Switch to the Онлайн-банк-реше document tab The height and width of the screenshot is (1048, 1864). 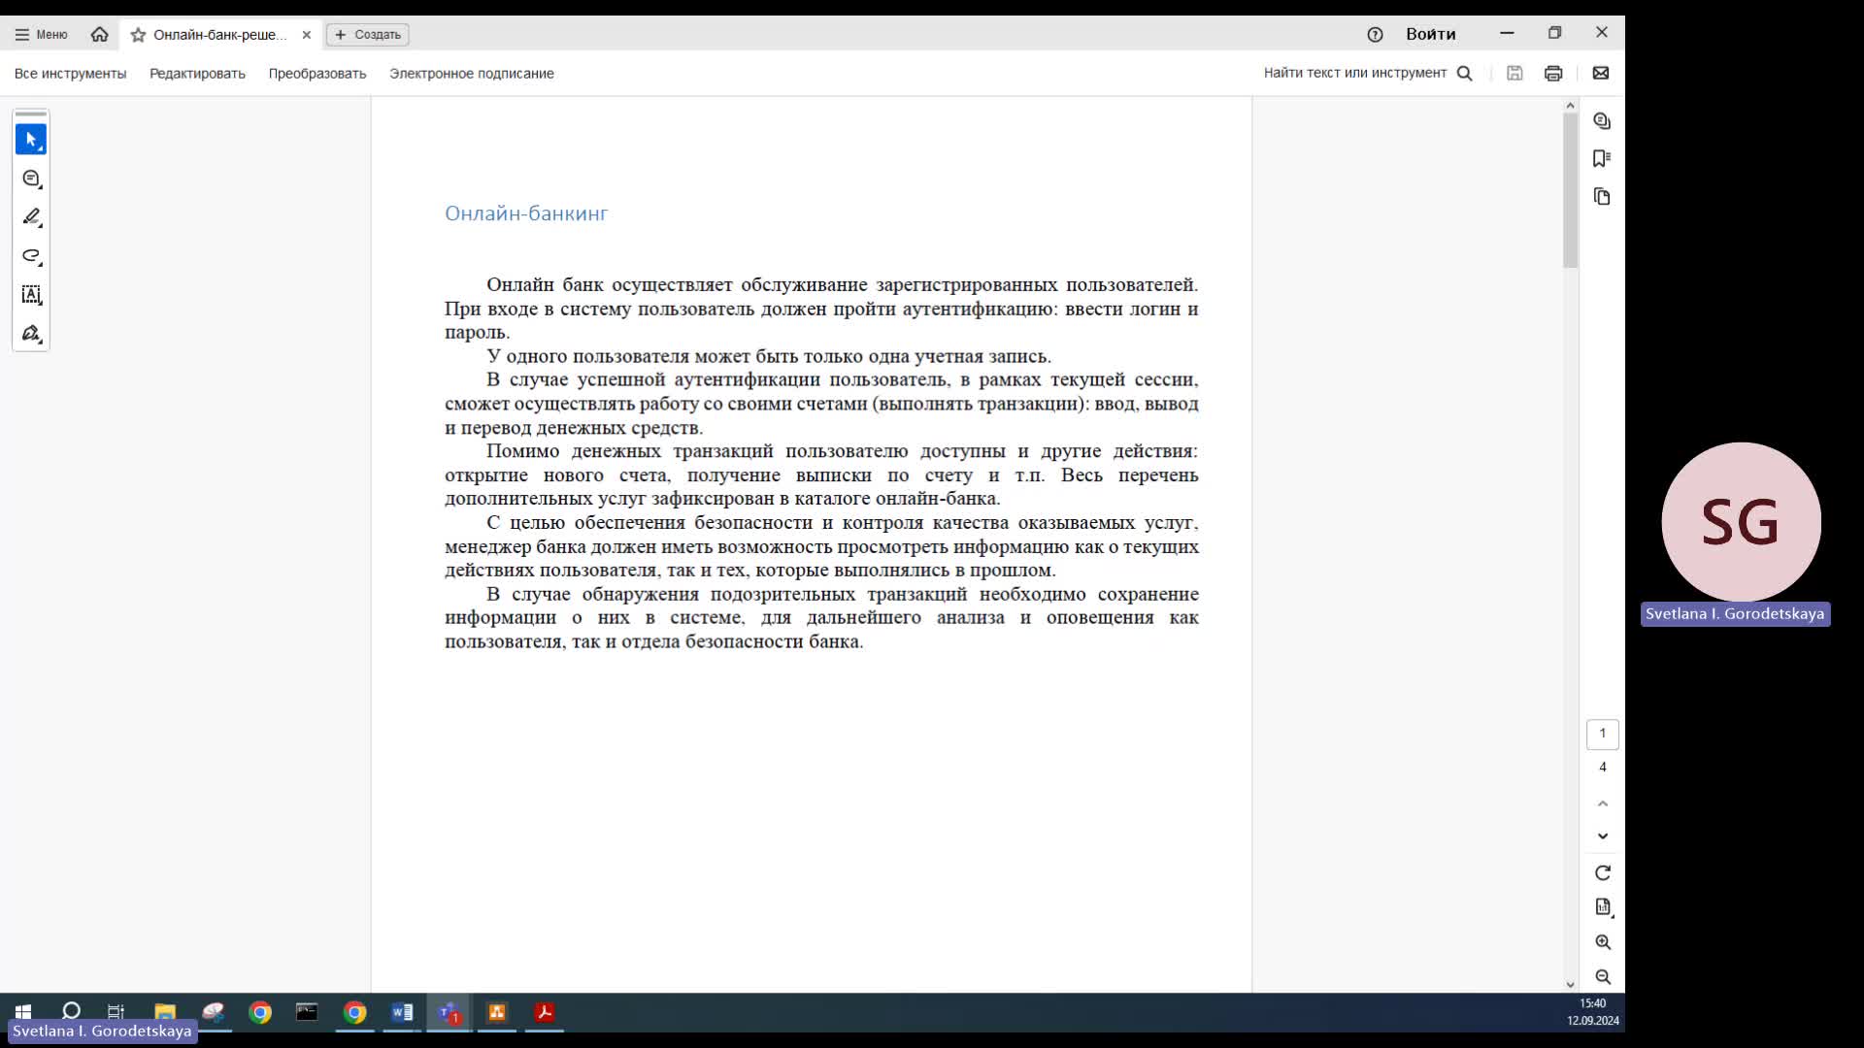pyautogui.click(x=220, y=35)
